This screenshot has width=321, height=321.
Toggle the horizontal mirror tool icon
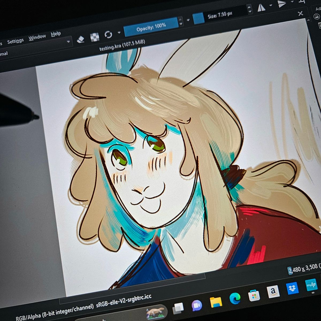261,7
